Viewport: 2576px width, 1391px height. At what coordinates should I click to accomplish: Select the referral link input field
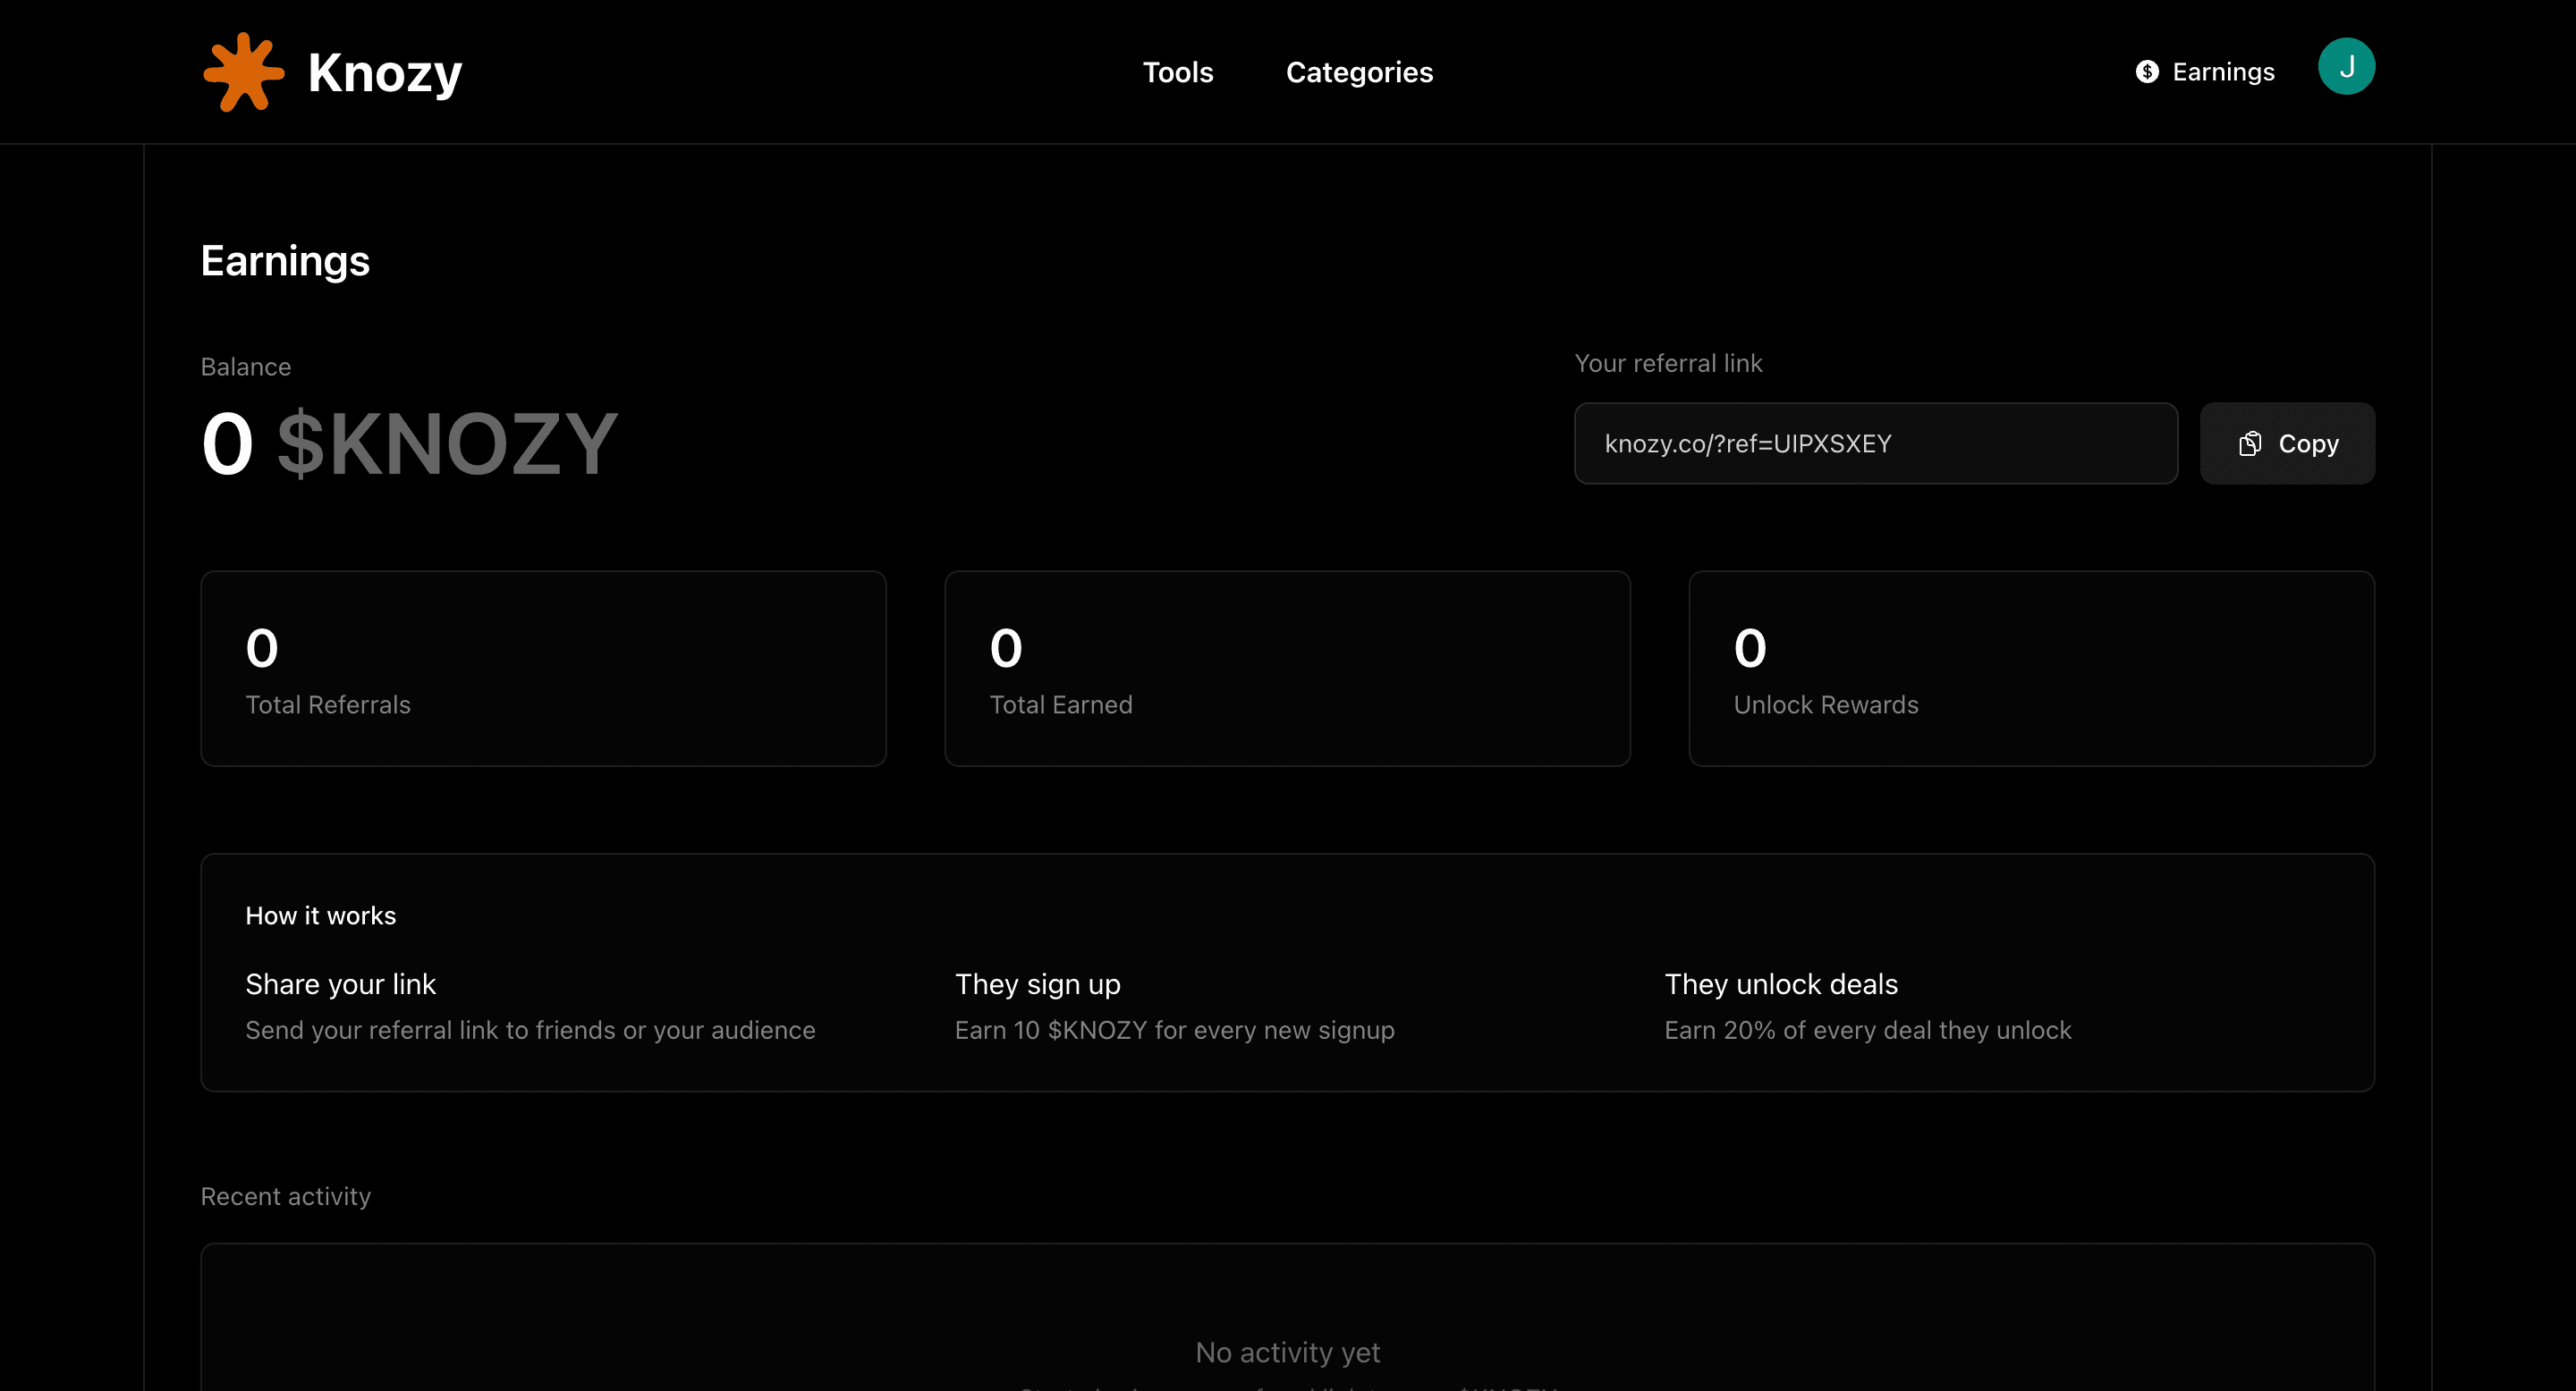[x=1875, y=443]
